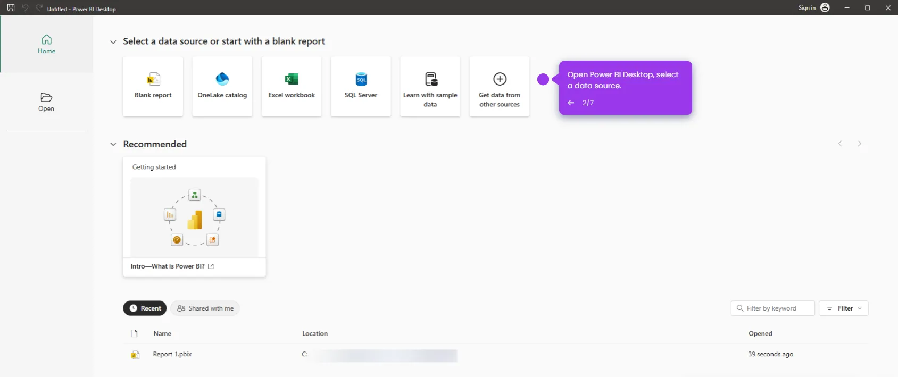Image resolution: width=898 pixels, height=377 pixels.
Task: Open Learn with sample data tile
Action: point(430,86)
